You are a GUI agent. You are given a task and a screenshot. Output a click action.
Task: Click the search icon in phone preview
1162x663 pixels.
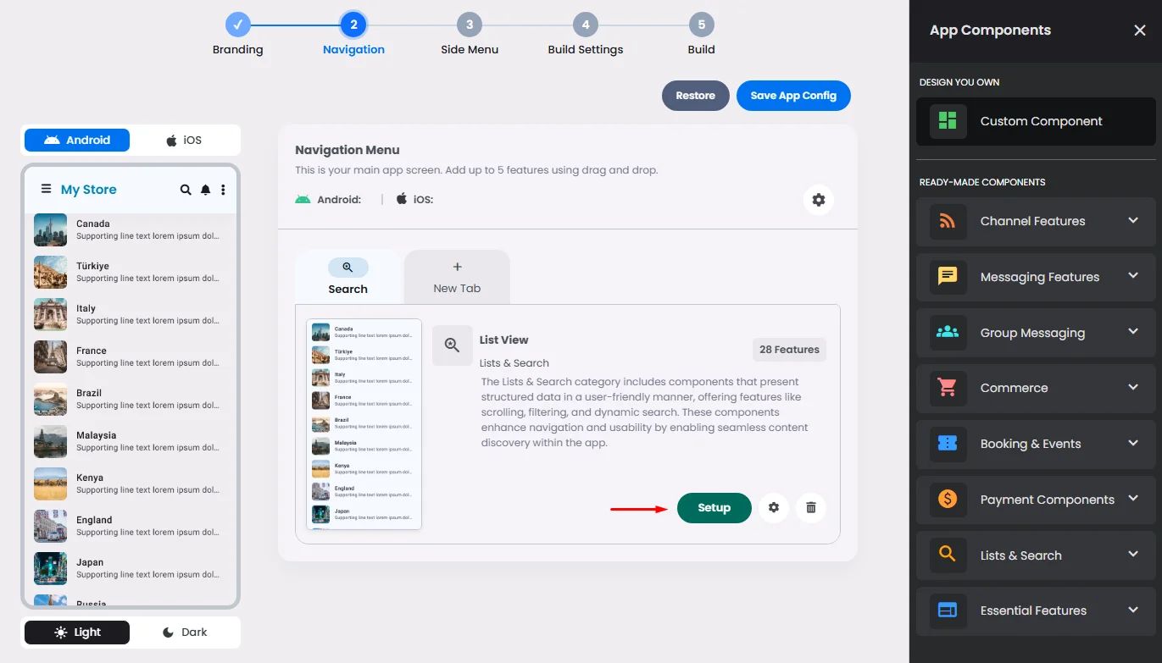186,190
